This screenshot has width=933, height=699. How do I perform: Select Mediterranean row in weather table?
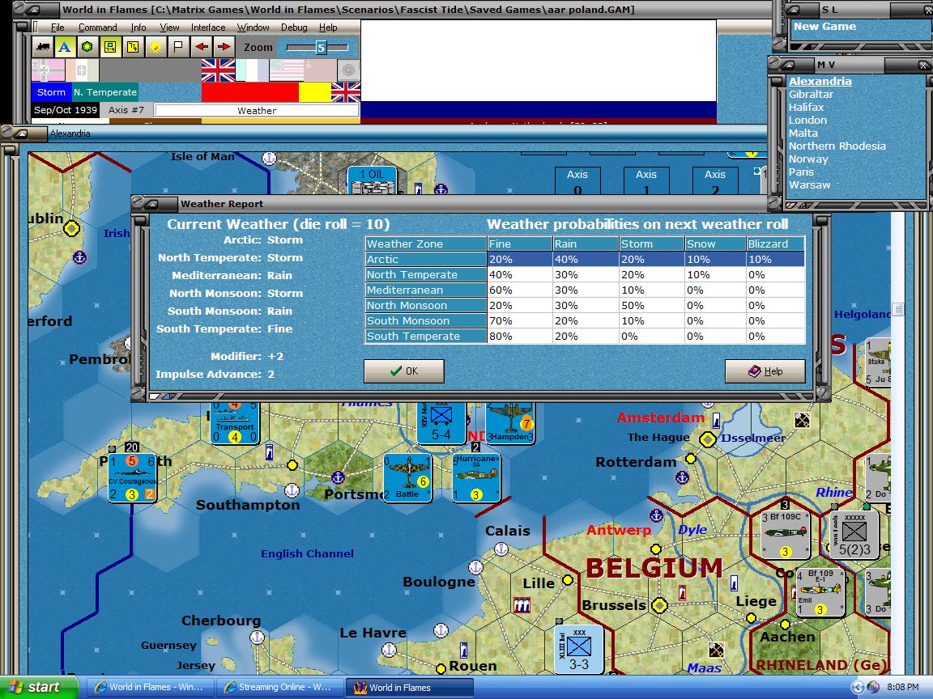(x=585, y=290)
